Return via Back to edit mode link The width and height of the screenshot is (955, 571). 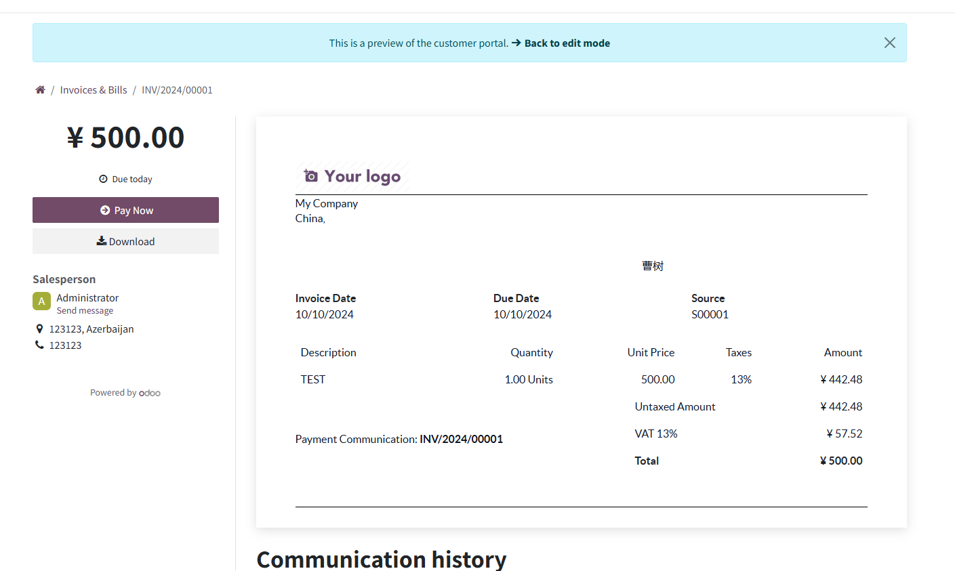[x=561, y=43]
